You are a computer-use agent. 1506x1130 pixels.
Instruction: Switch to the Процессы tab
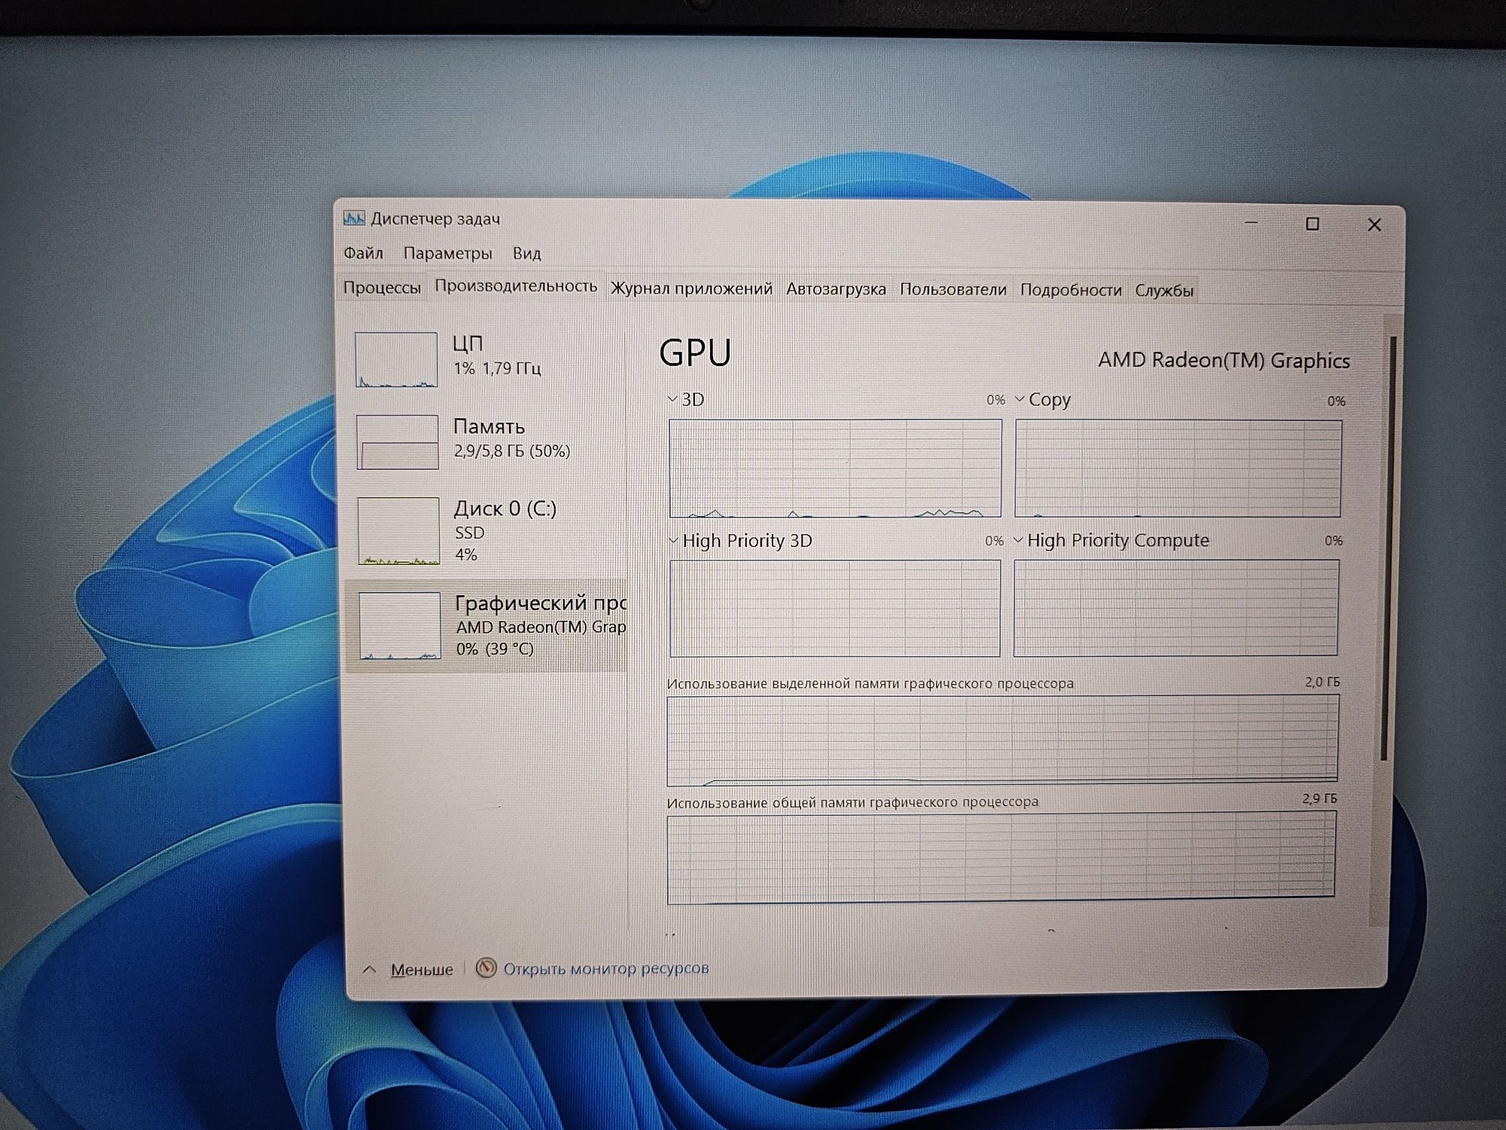point(382,288)
